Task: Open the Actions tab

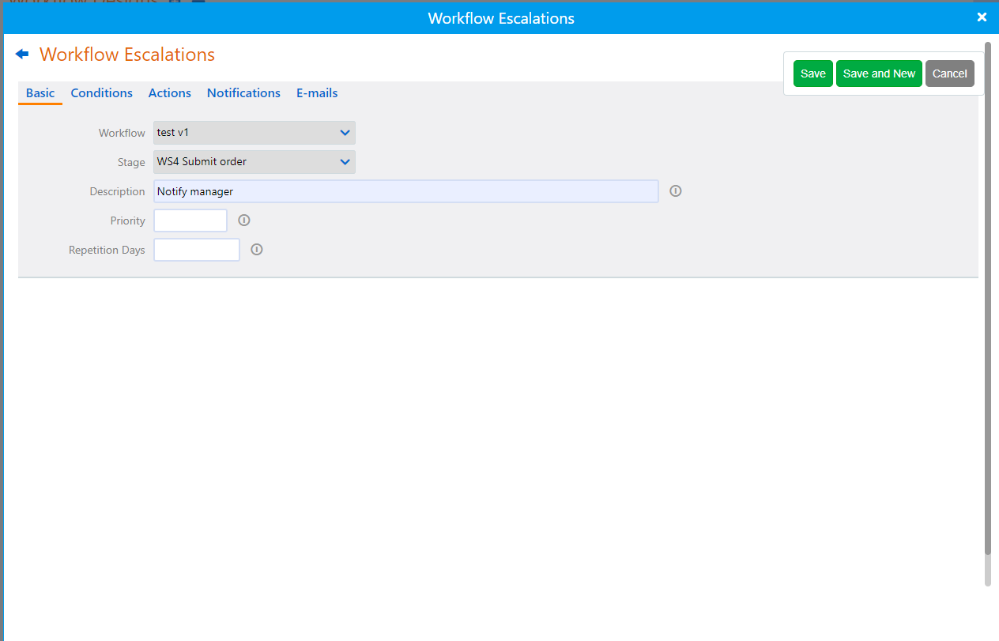Action: click(169, 93)
